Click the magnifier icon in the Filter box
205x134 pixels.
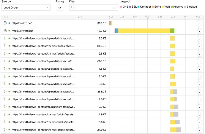click(73, 7)
